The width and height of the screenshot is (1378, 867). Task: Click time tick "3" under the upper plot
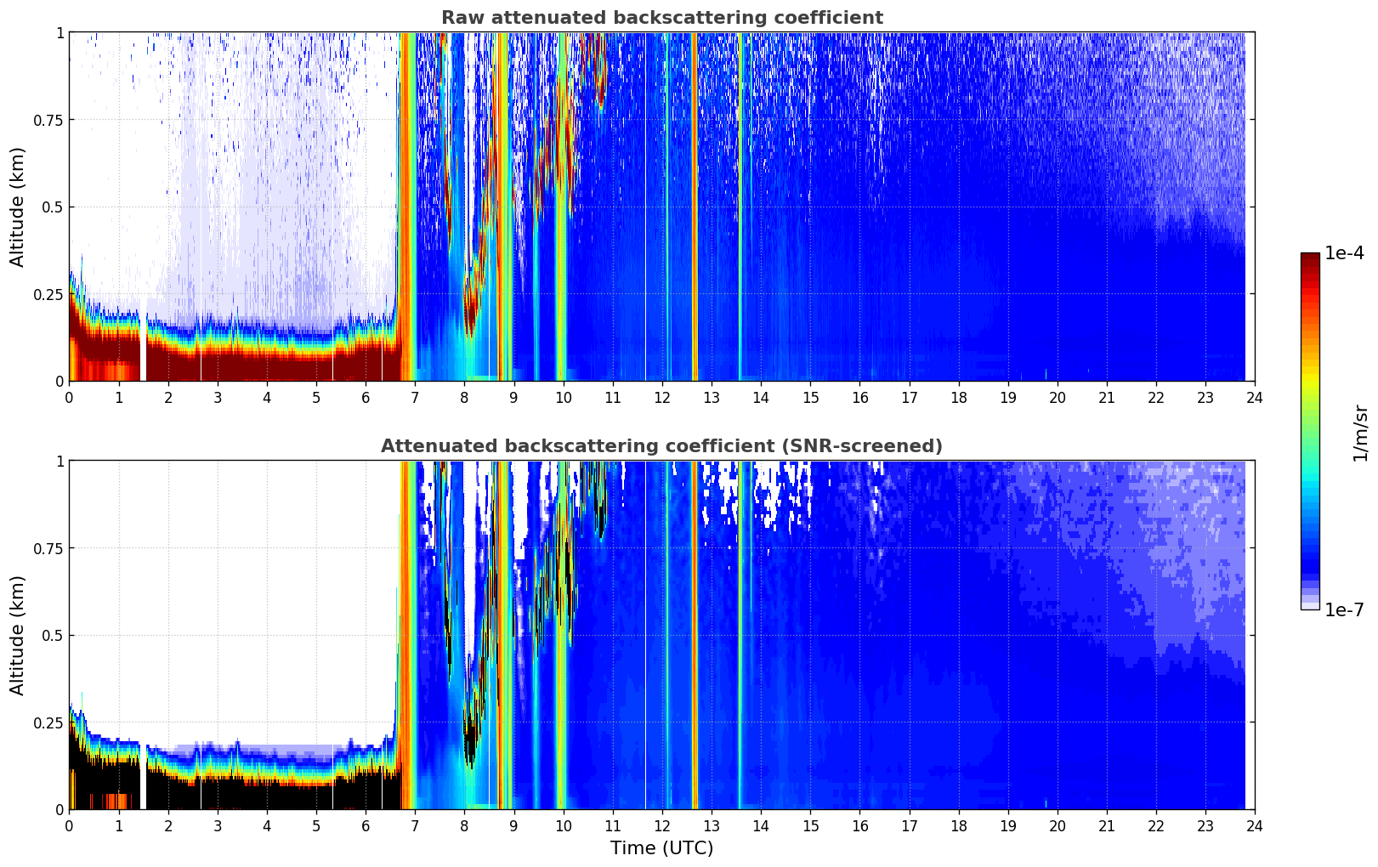pyautogui.click(x=218, y=397)
